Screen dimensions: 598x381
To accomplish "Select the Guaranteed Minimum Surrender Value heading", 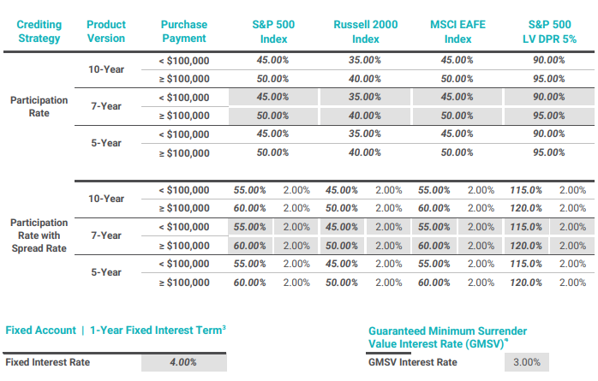I will pos(447,337).
